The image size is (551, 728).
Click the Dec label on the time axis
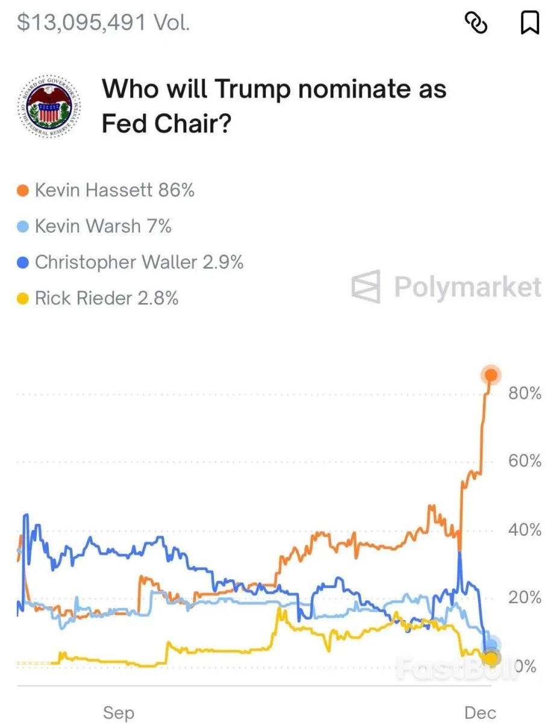tap(480, 713)
